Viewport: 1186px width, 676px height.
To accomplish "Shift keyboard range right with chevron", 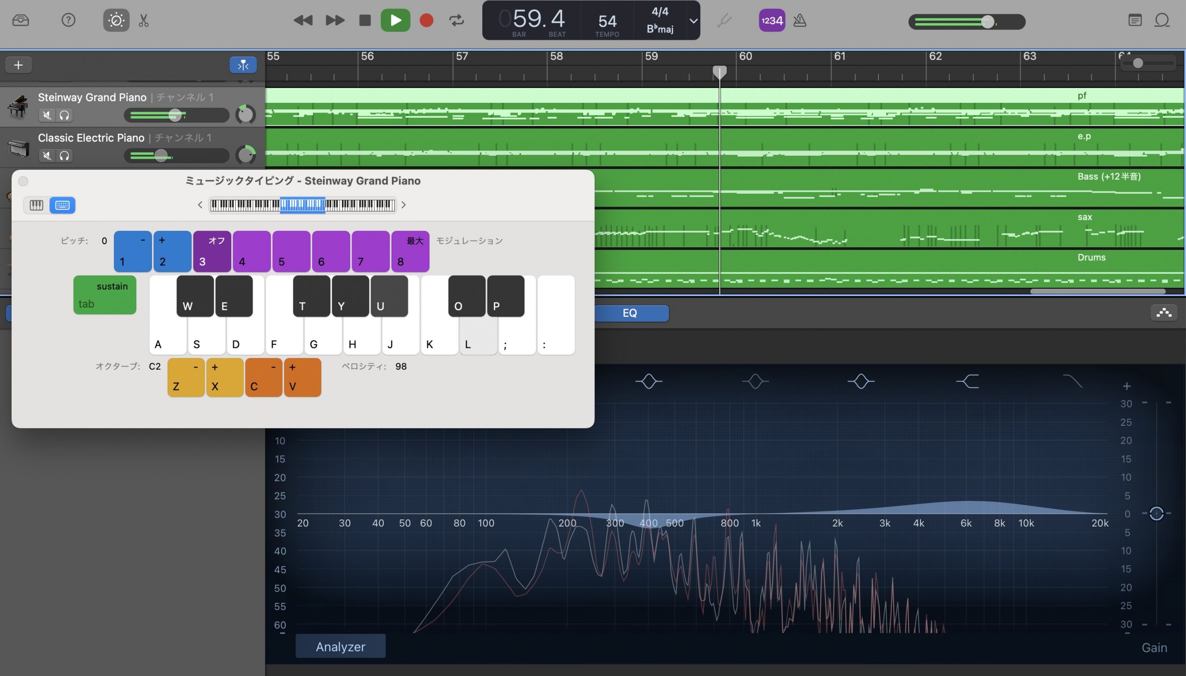I will pyautogui.click(x=404, y=205).
